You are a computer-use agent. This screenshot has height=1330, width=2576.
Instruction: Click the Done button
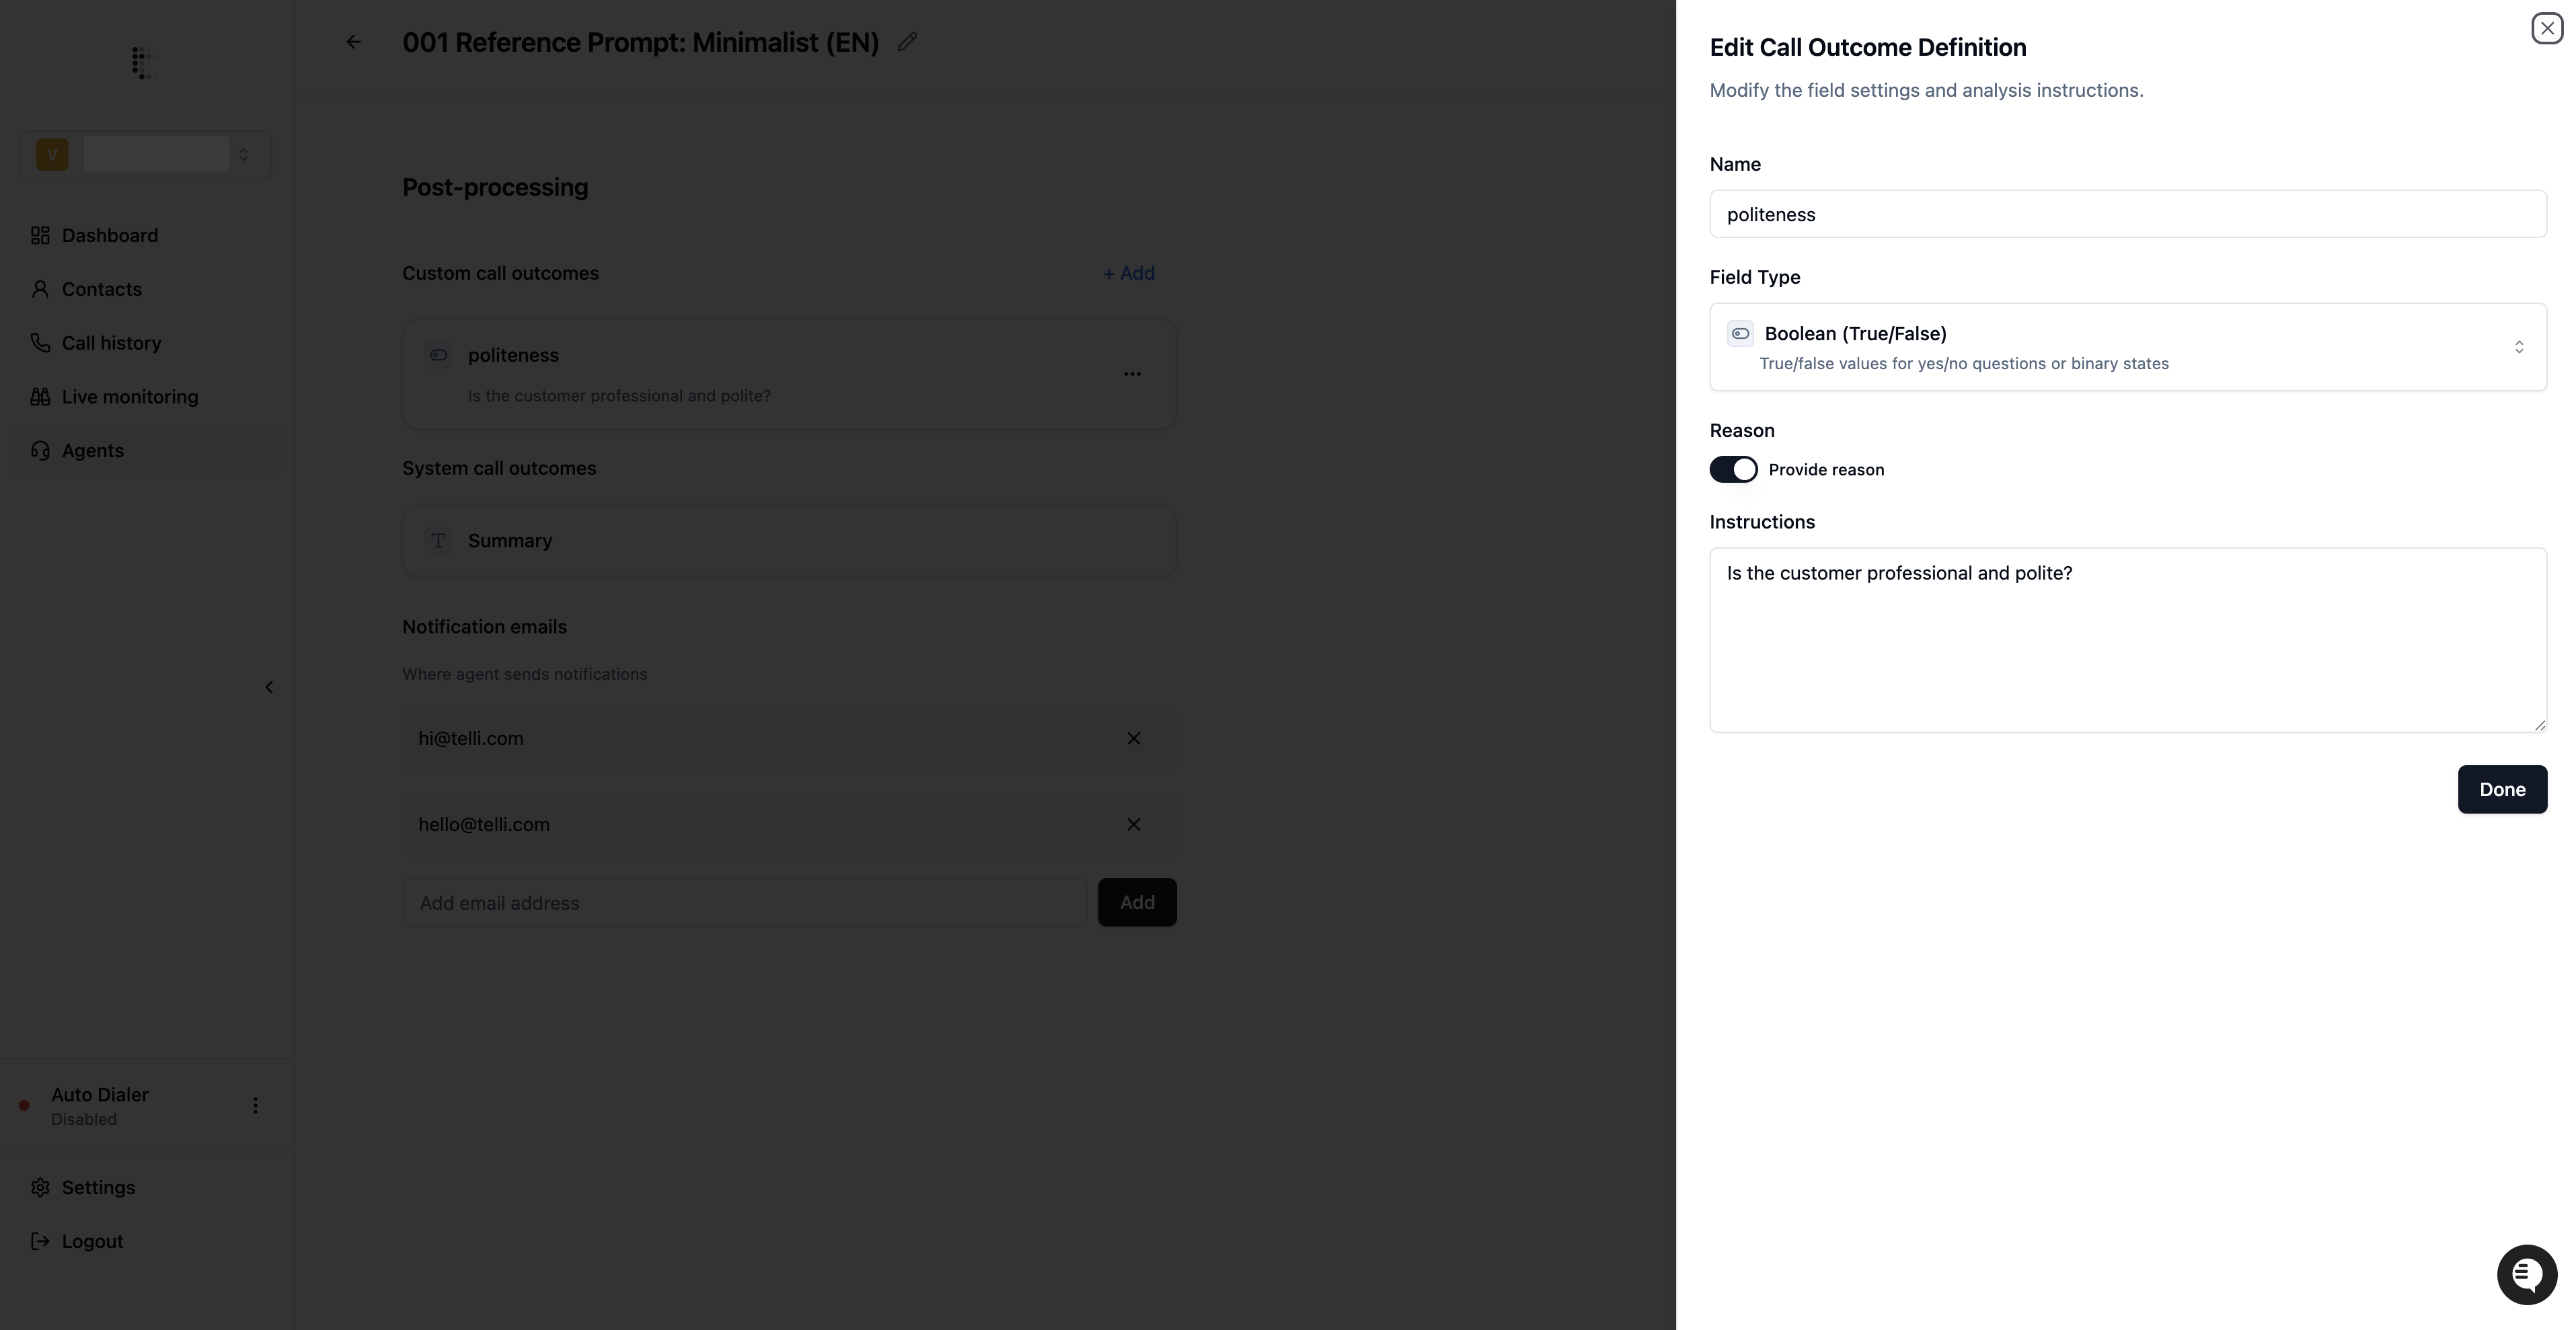coord(2501,789)
